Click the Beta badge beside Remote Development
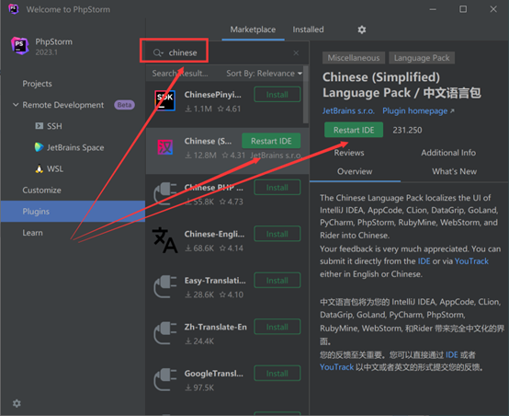Screen dimensions: 509x416 click(124, 105)
